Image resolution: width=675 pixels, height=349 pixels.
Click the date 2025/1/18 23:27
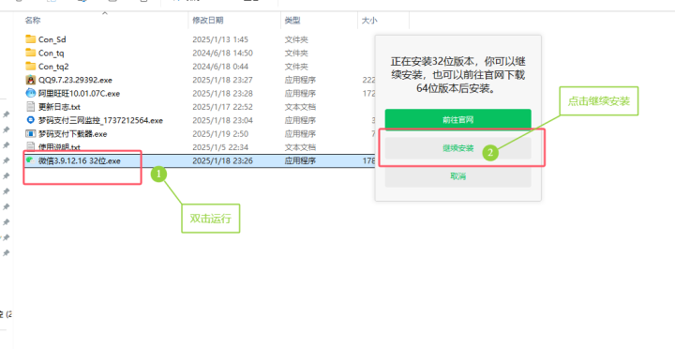tap(222, 80)
